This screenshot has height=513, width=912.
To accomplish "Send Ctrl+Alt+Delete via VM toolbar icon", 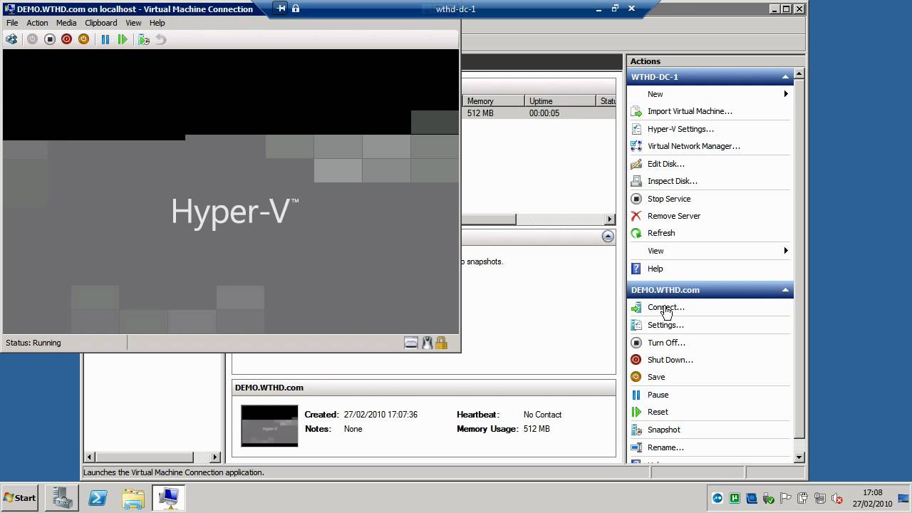I will coord(11,39).
